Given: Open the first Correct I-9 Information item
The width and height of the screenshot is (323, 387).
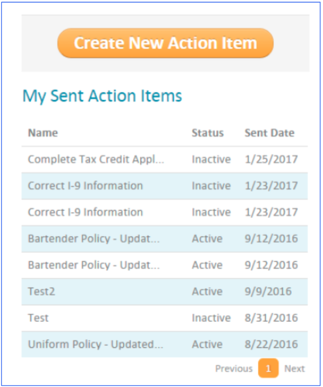Looking at the screenshot, I should tap(85, 185).
